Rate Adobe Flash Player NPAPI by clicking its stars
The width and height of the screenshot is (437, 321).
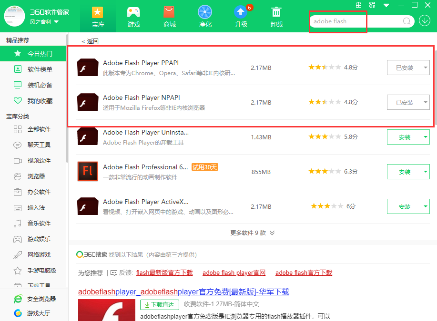[325, 102]
